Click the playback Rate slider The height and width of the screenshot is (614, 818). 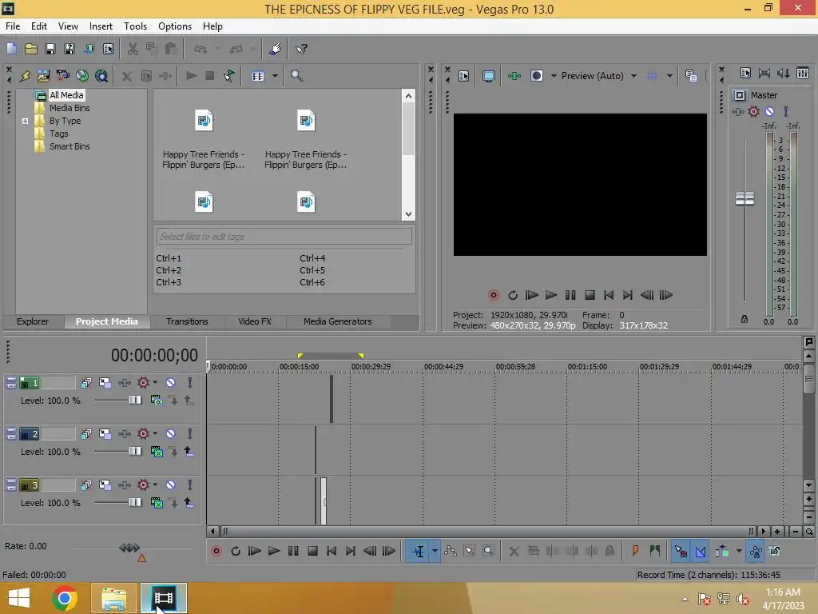[x=130, y=548]
